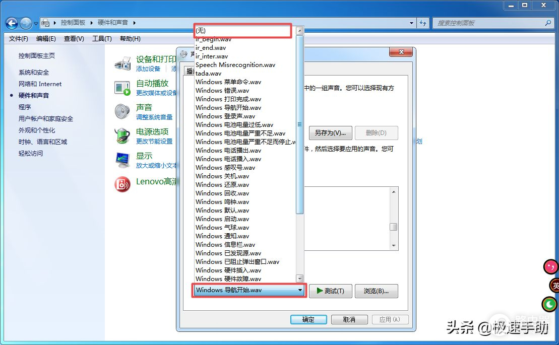The width and height of the screenshot is (559, 345).
Task: Click the Display monitor icon
Action: pos(122,160)
